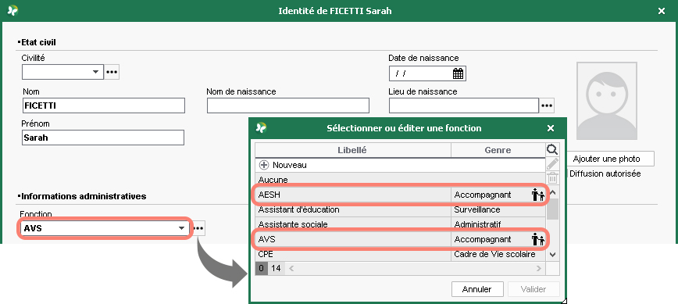Click the profile photo placeholder

(607, 101)
